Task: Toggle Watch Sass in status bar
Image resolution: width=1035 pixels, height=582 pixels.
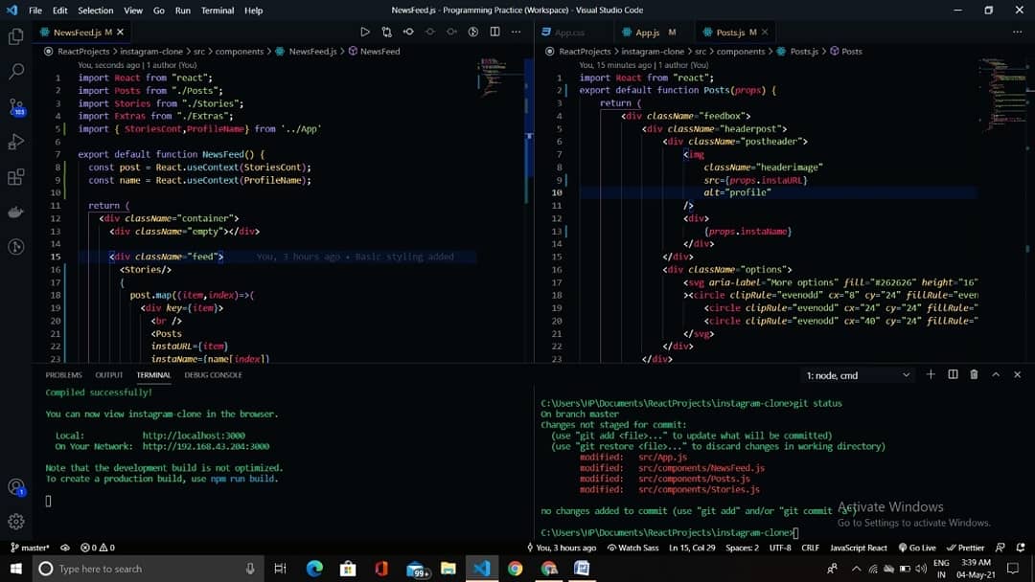Action: (x=633, y=548)
